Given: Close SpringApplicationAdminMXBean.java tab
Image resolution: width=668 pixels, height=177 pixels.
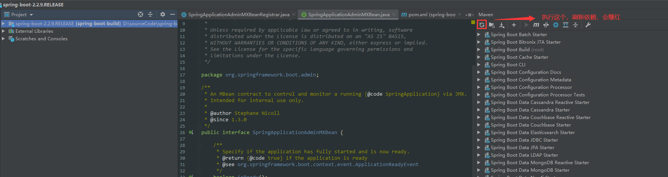Looking at the screenshot, I should point(394,15).
